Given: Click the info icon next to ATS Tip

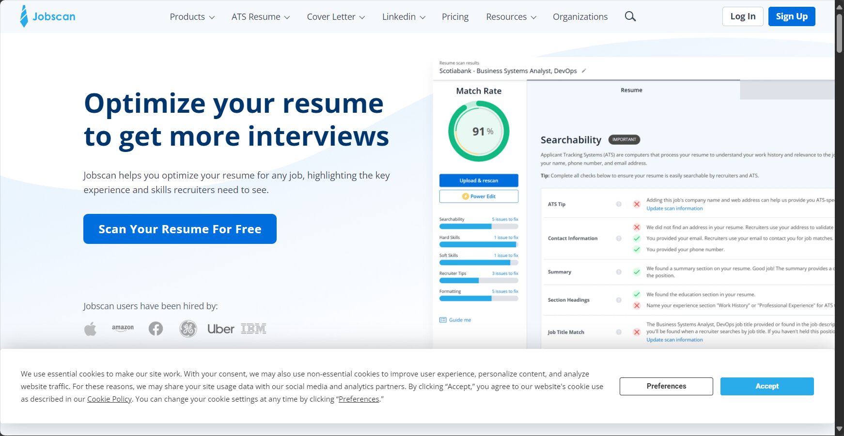Looking at the screenshot, I should (619, 204).
